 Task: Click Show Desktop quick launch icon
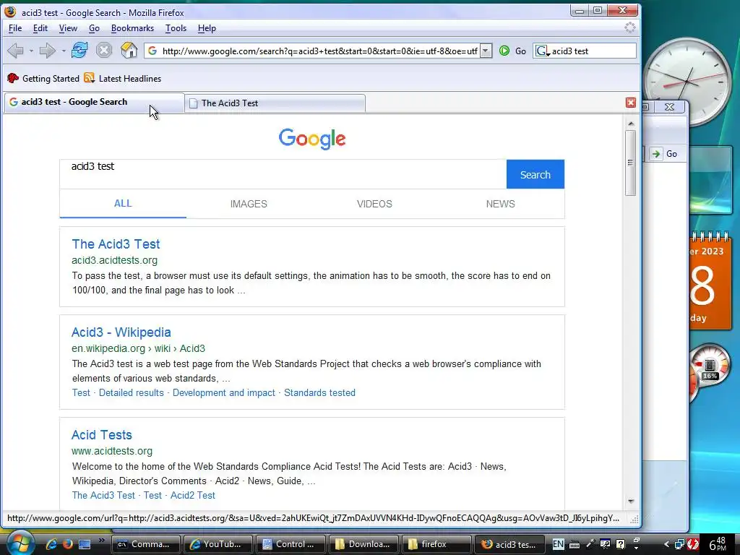85,544
